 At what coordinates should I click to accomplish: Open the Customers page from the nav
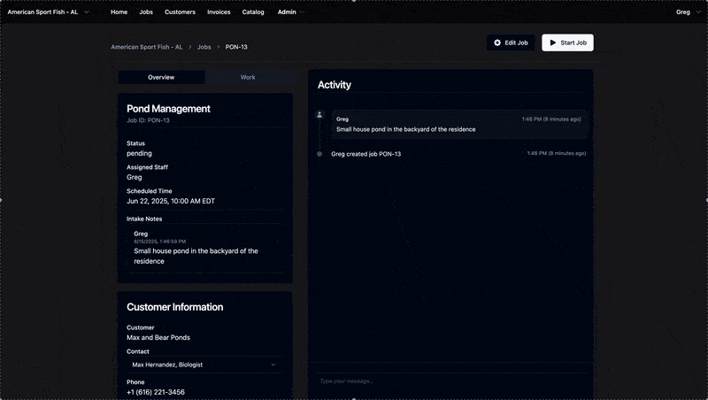(x=180, y=12)
